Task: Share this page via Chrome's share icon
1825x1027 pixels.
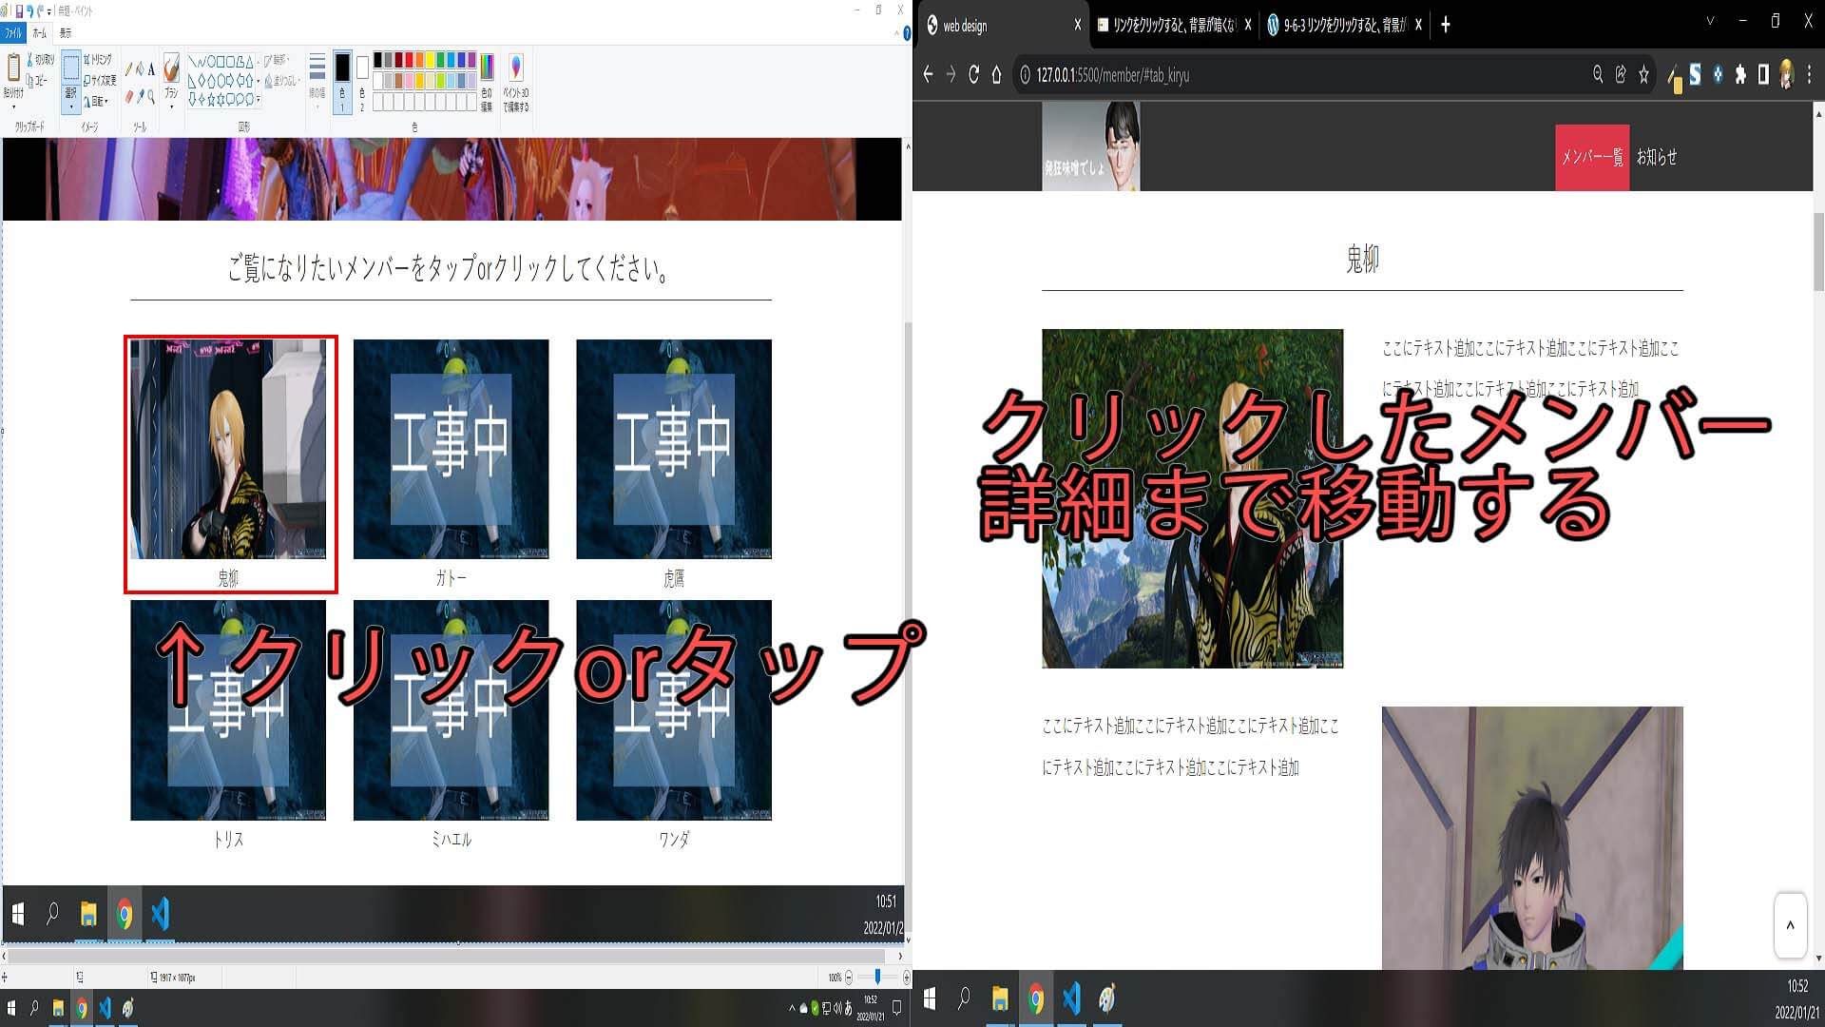Action: [x=1621, y=75]
